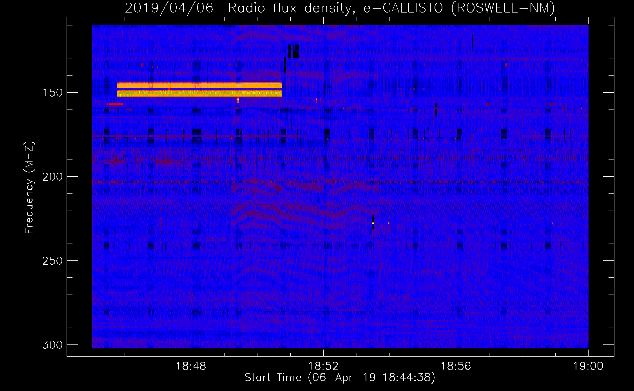
Task: Select the 150 frequency tick label
Action: pos(53,93)
